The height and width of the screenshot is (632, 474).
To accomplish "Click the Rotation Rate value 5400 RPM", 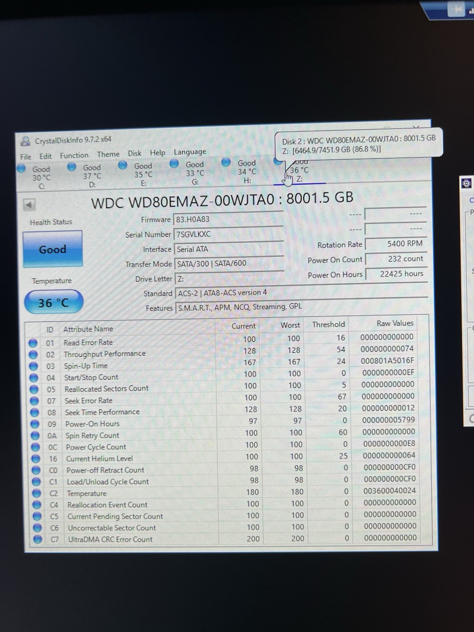I will tap(395, 244).
